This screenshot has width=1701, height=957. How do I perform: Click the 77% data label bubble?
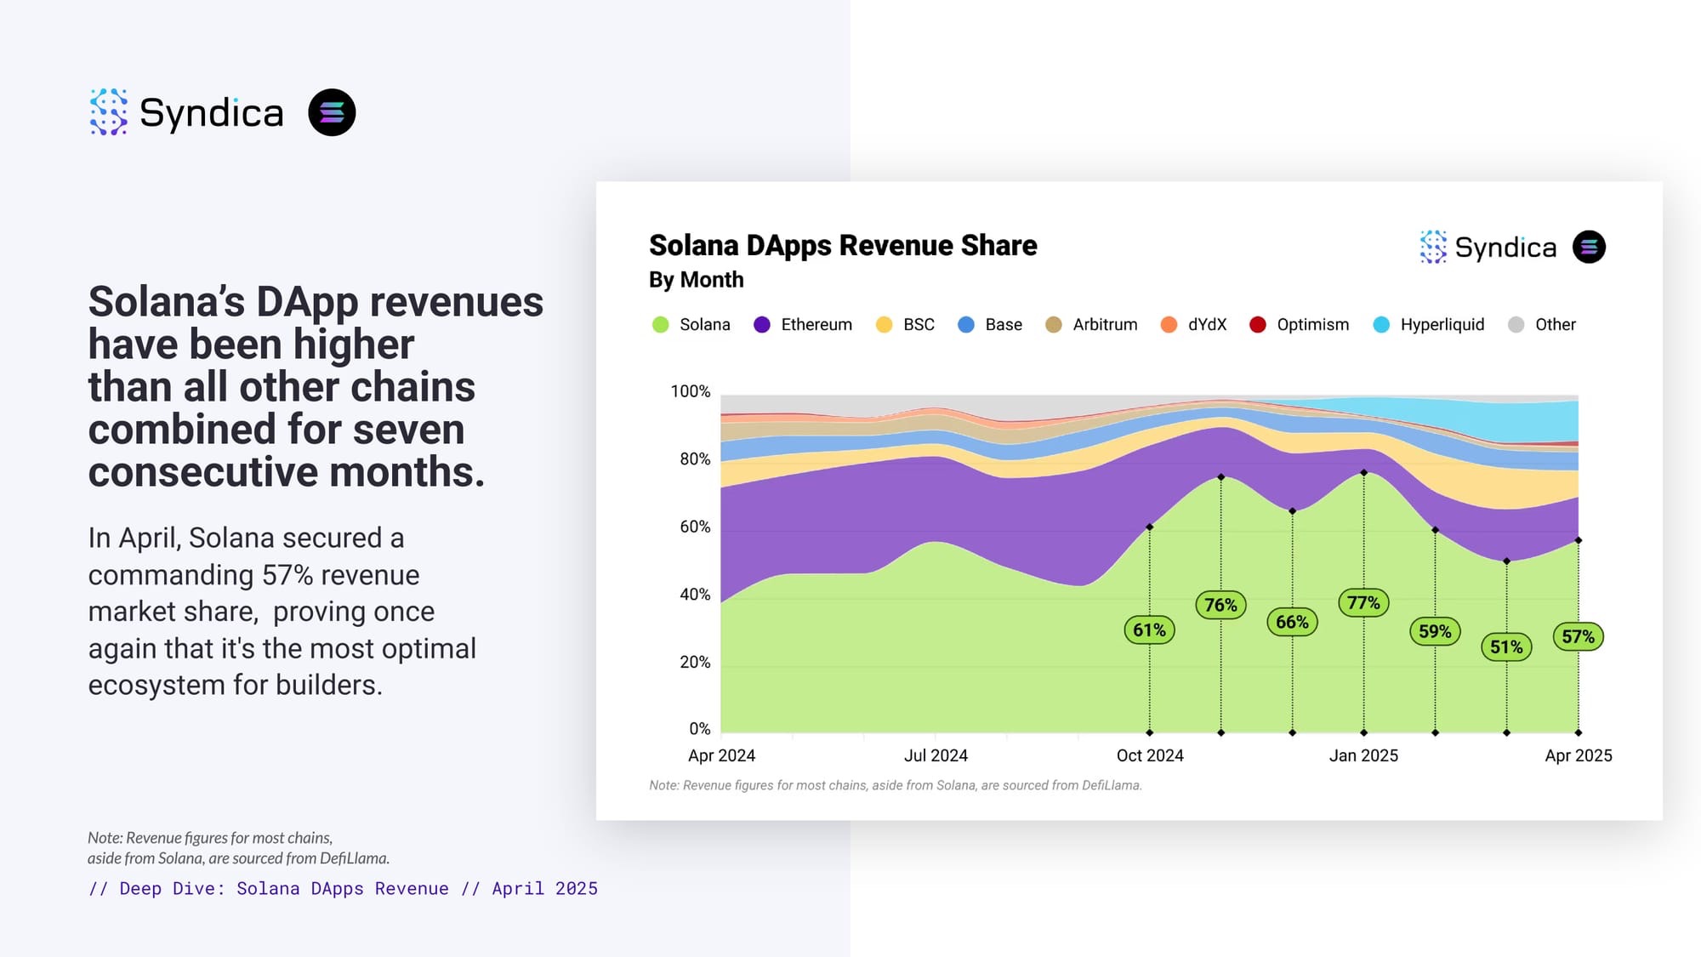tap(1363, 603)
